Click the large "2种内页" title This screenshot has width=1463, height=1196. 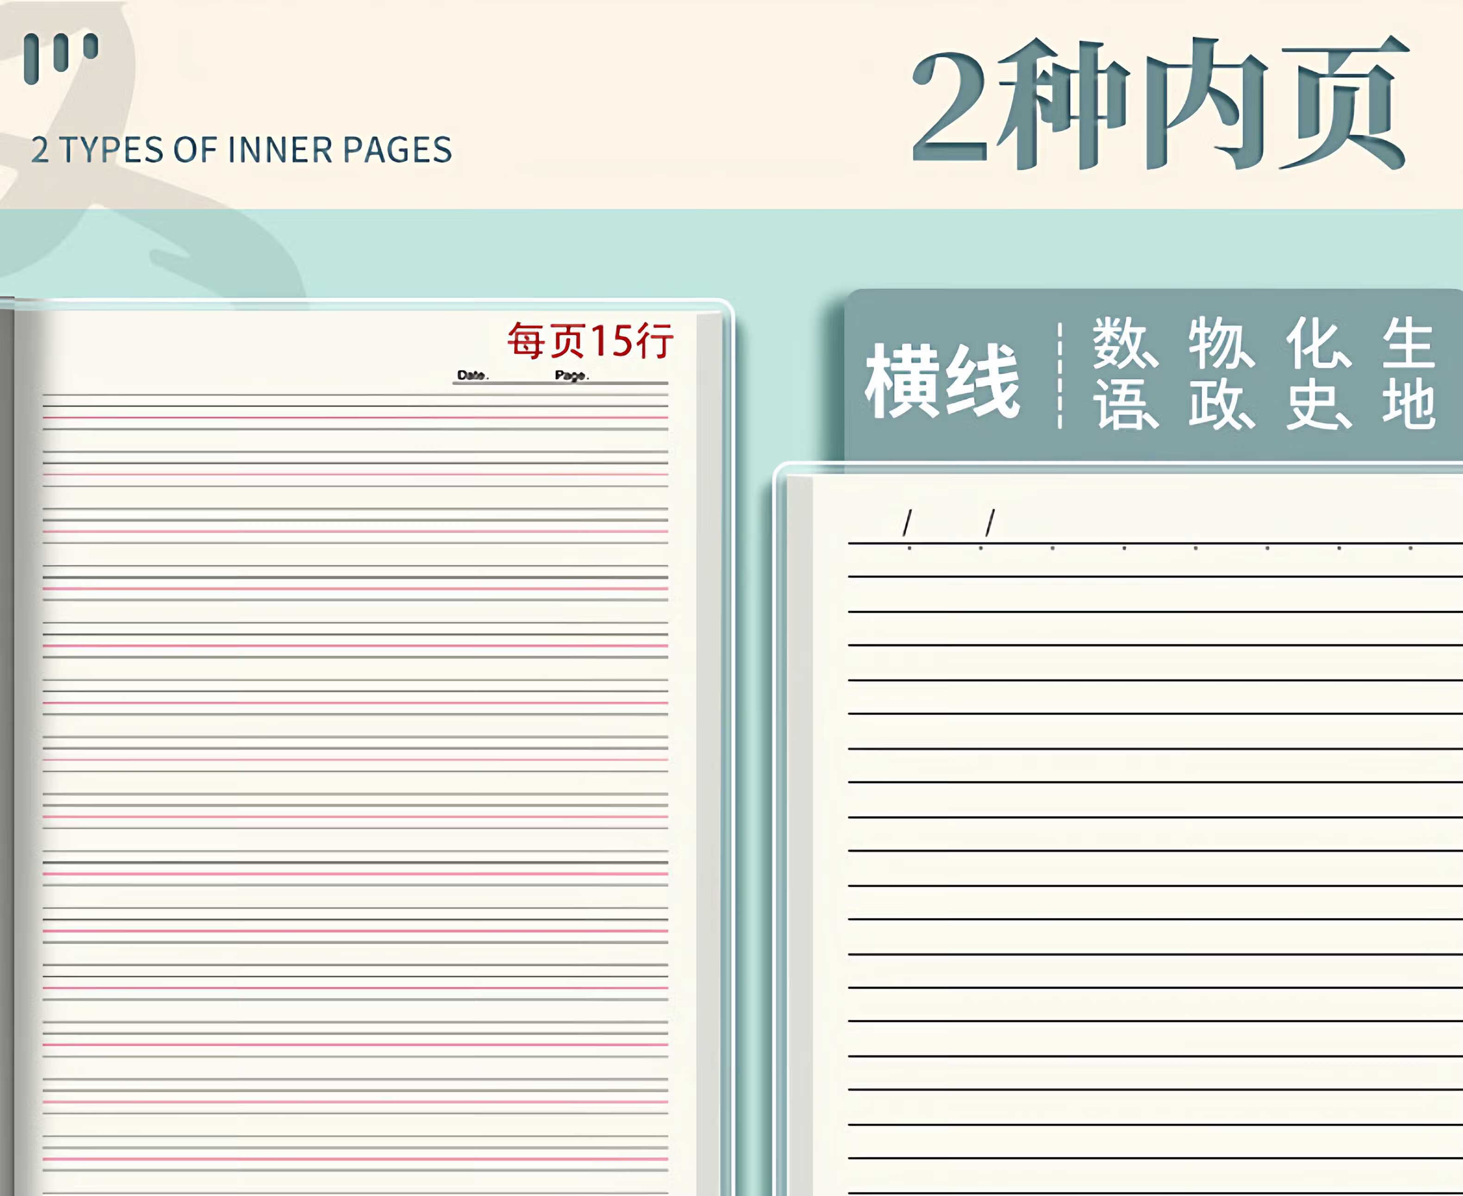pos(1160,103)
